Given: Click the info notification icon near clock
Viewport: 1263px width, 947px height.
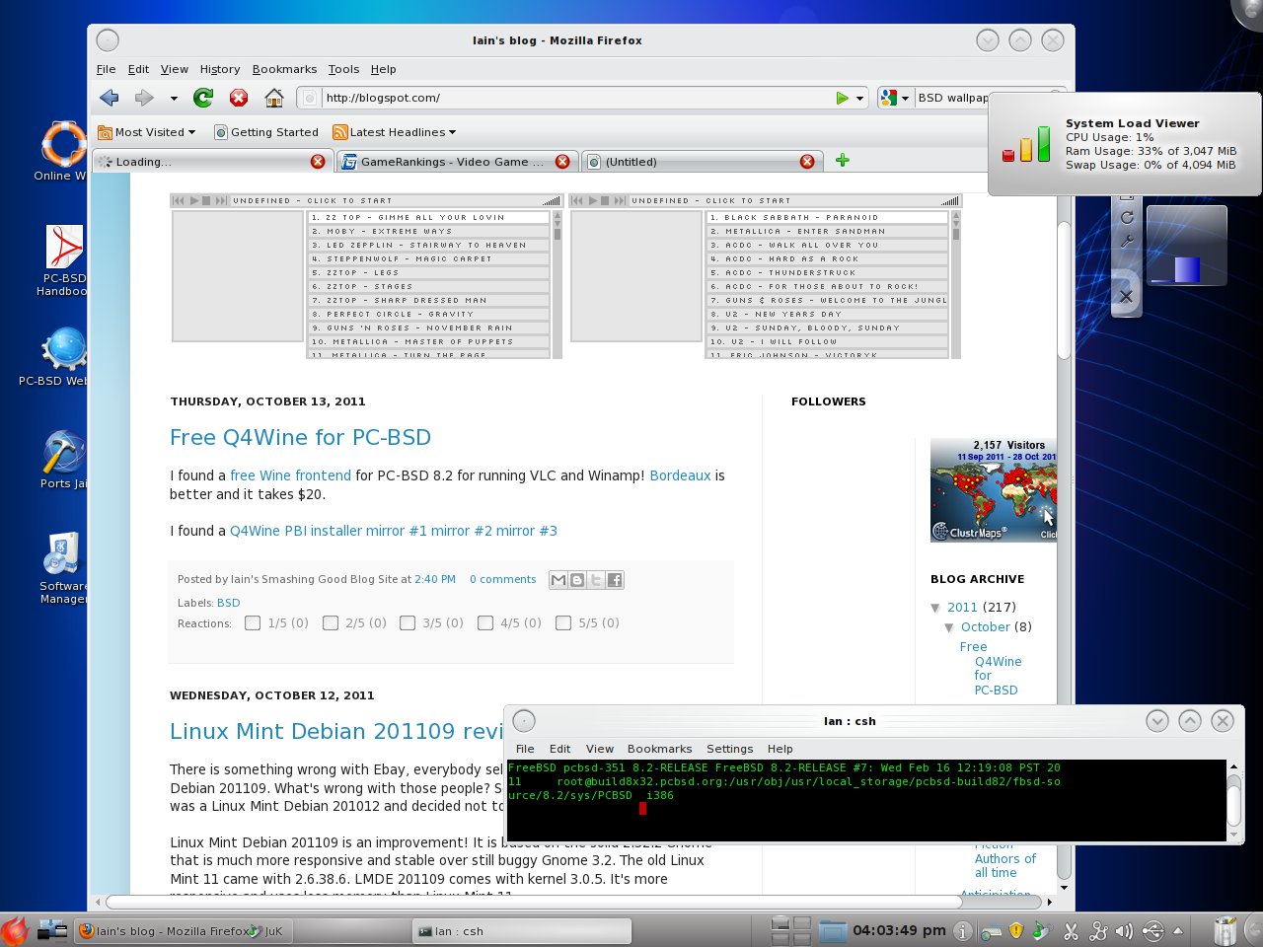Looking at the screenshot, I should click(x=963, y=930).
